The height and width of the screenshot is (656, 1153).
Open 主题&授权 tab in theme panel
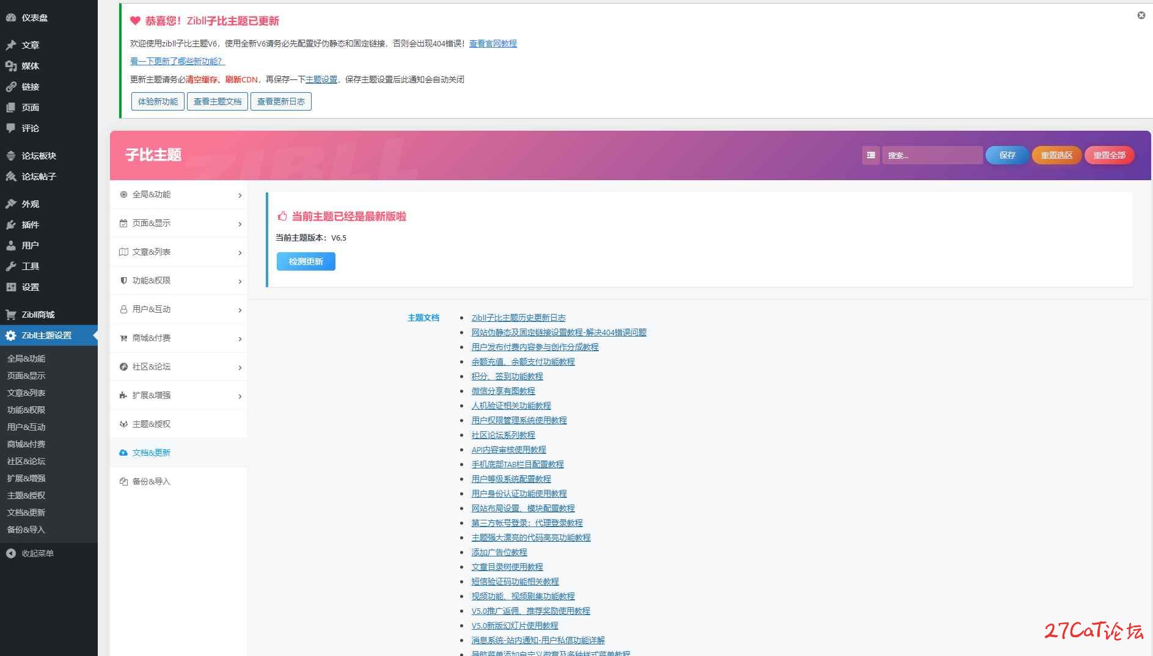pos(178,424)
